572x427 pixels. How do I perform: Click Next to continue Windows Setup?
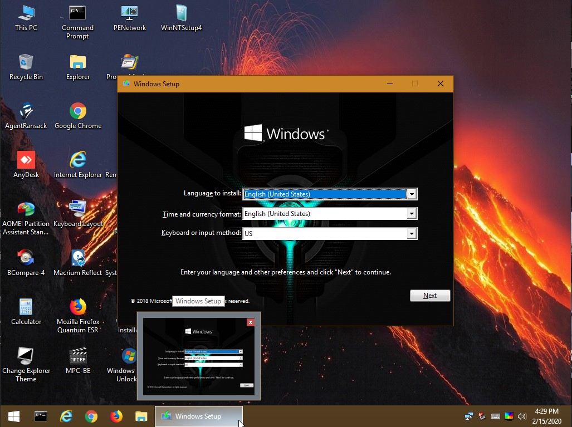(429, 296)
